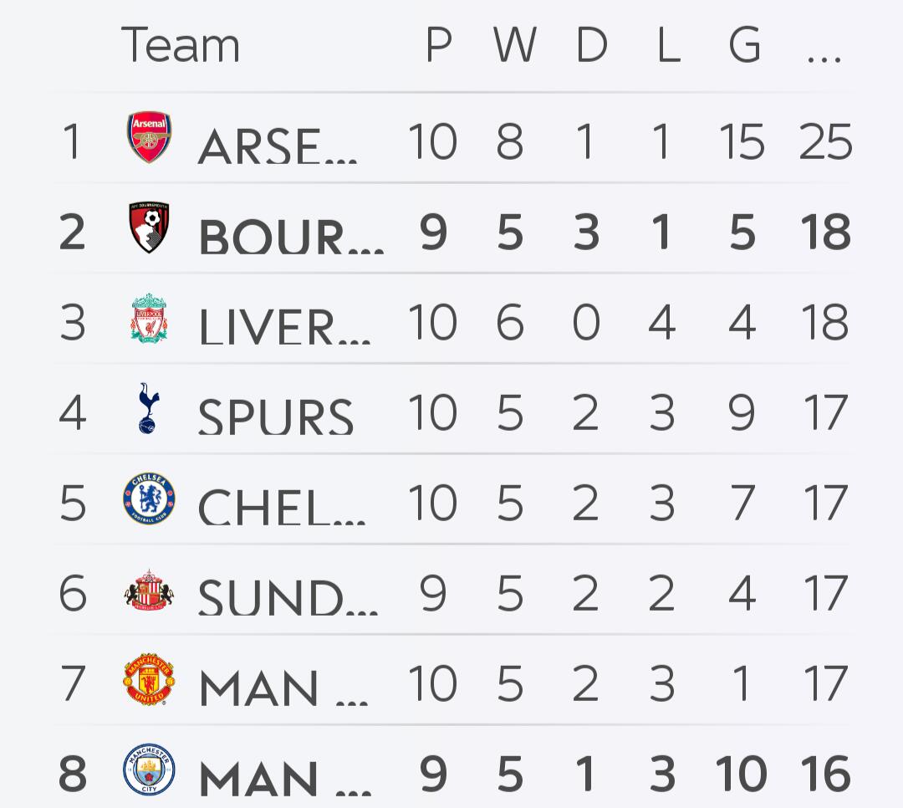This screenshot has width=903, height=808.
Task: Sort by the P played column
Action: click(438, 44)
